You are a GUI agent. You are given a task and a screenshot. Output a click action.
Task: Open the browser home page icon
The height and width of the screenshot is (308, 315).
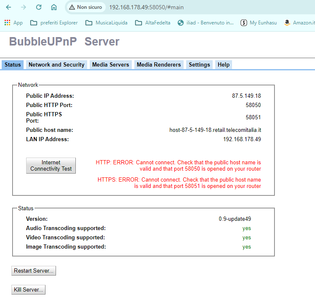pos(54,7)
